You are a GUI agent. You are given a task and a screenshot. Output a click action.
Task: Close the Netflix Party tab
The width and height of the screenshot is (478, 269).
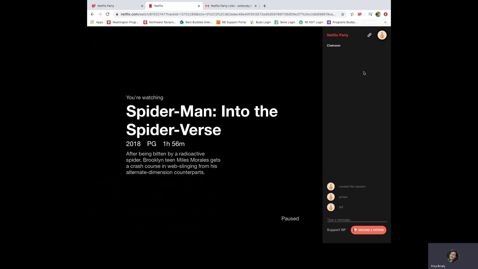[x=142, y=6]
